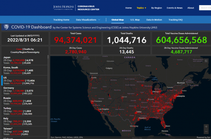211x139 pixels.
Task: Zoom out on map with minus button
Action: (206, 131)
